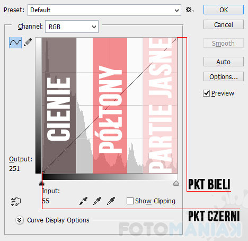Viewport: 248px width, 241px height.
Task: Click the white point input slider
Action: (176, 183)
